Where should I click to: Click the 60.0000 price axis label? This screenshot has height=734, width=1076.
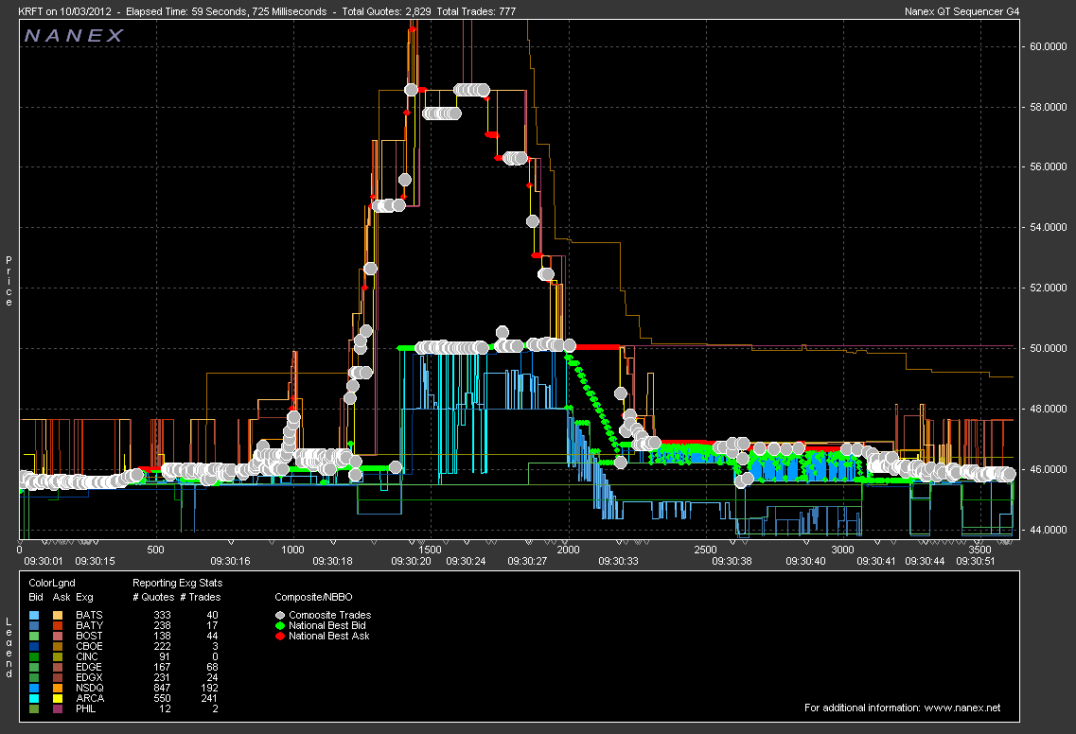(x=1049, y=46)
